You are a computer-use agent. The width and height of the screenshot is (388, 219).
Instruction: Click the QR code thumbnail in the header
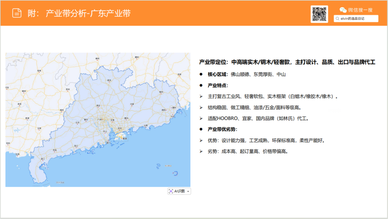coord(319,14)
